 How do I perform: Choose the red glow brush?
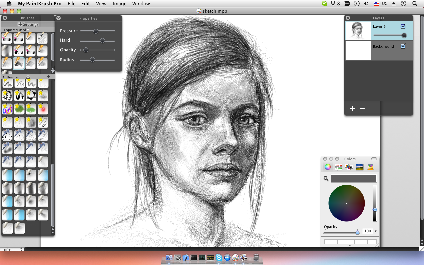[43, 109]
